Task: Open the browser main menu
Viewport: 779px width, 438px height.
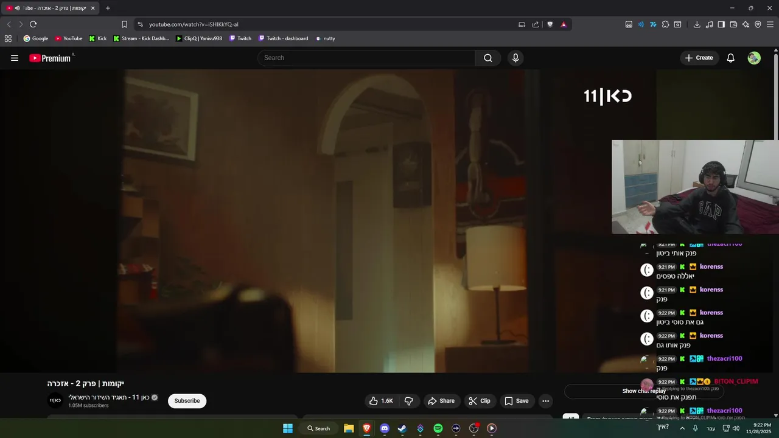Action: [x=770, y=24]
